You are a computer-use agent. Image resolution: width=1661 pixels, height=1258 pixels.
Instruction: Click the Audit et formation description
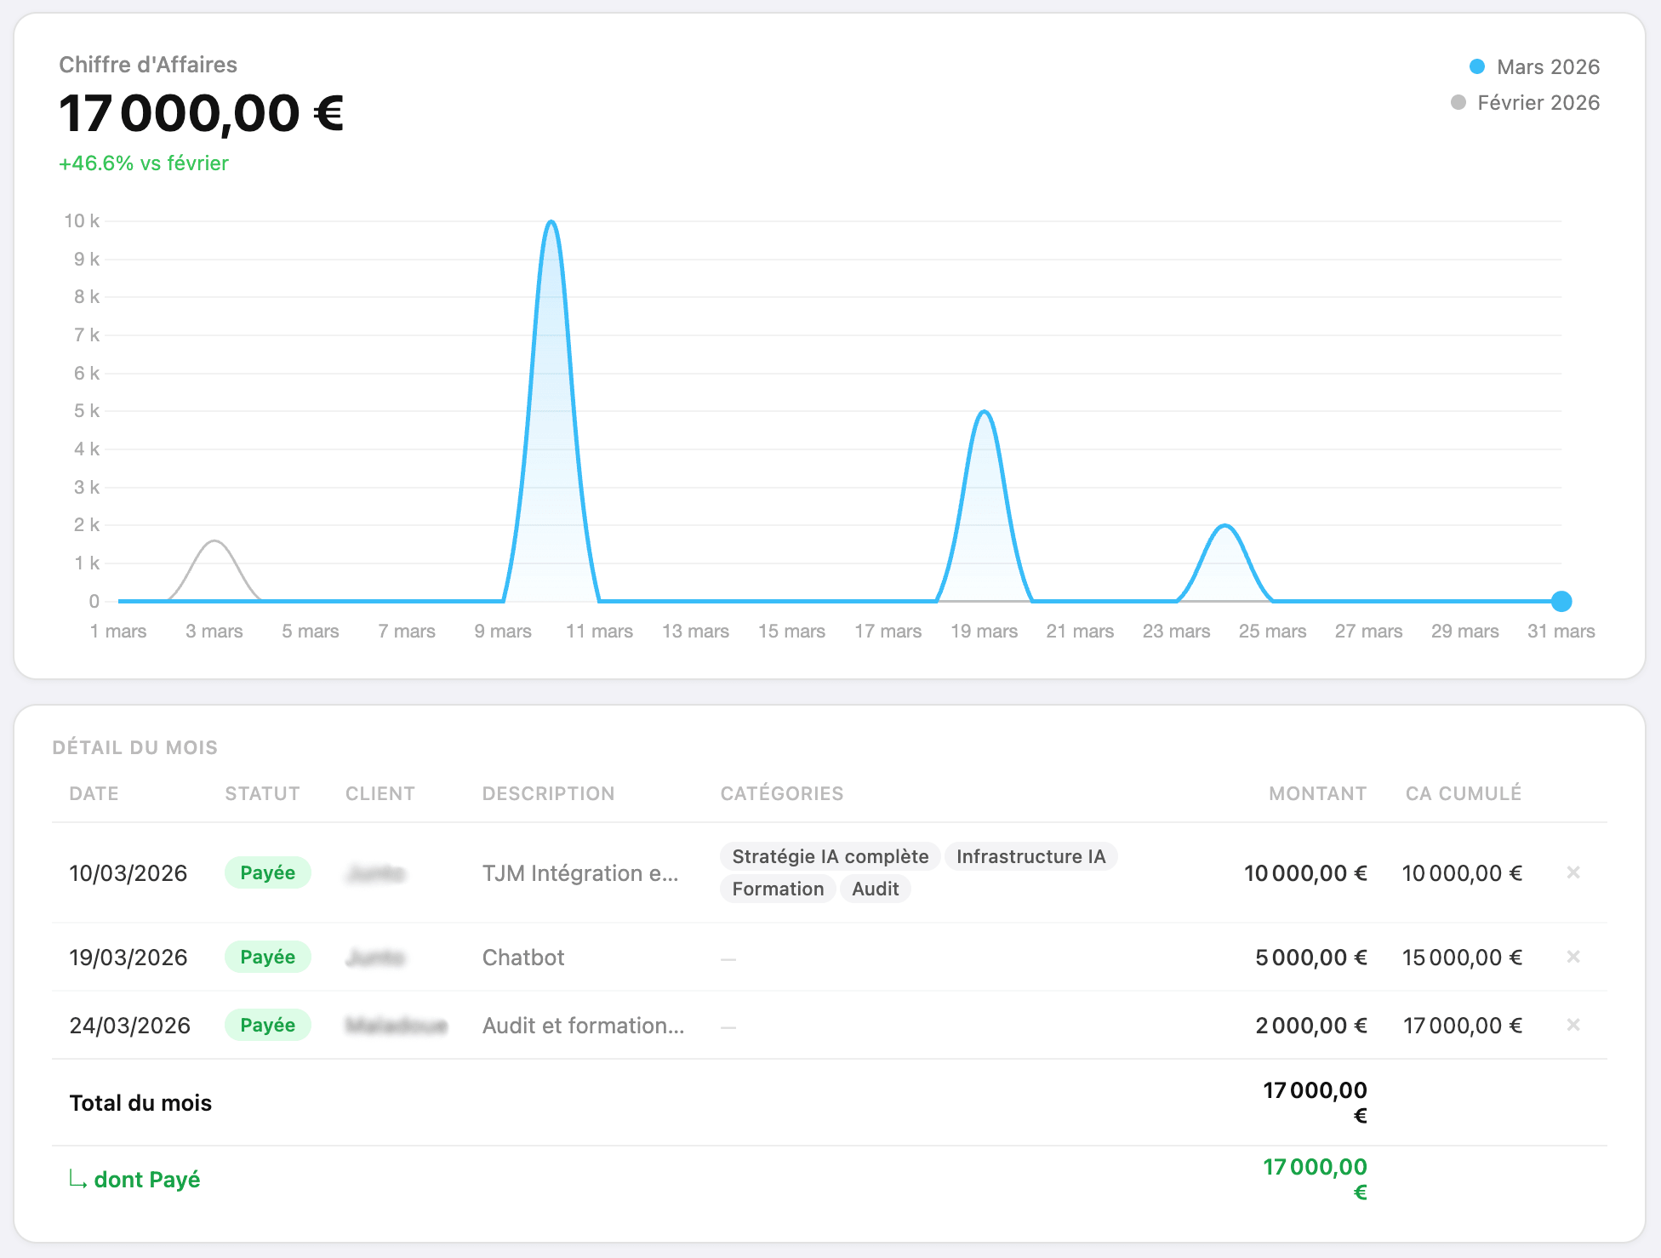pyautogui.click(x=583, y=1026)
